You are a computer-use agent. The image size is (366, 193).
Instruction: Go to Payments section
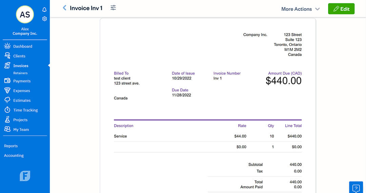pyautogui.click(x=22, y=81)
